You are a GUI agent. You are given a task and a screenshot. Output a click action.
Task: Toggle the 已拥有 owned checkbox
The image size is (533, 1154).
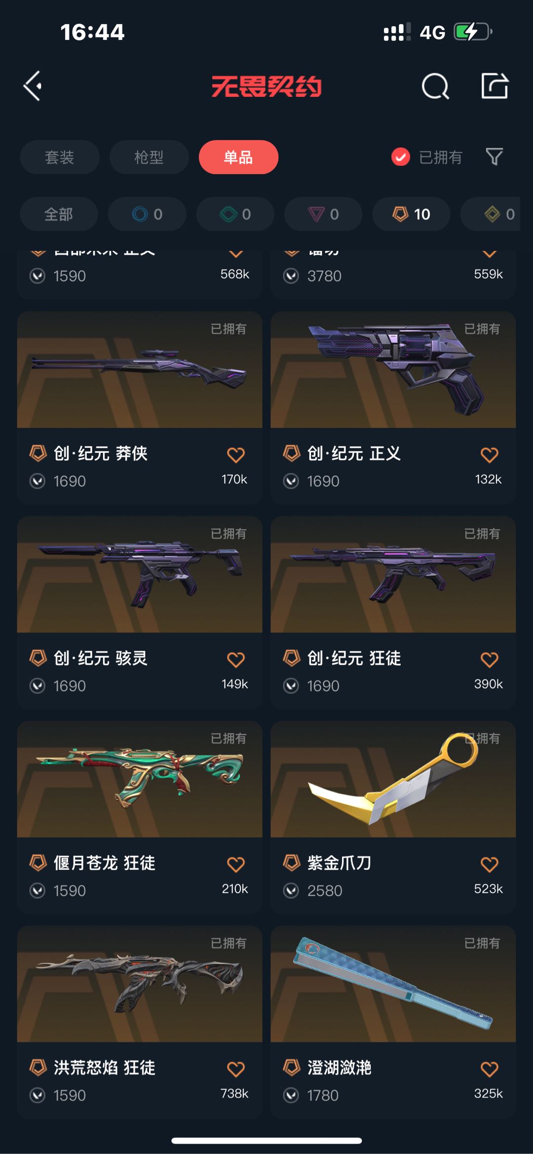(401, 157)
